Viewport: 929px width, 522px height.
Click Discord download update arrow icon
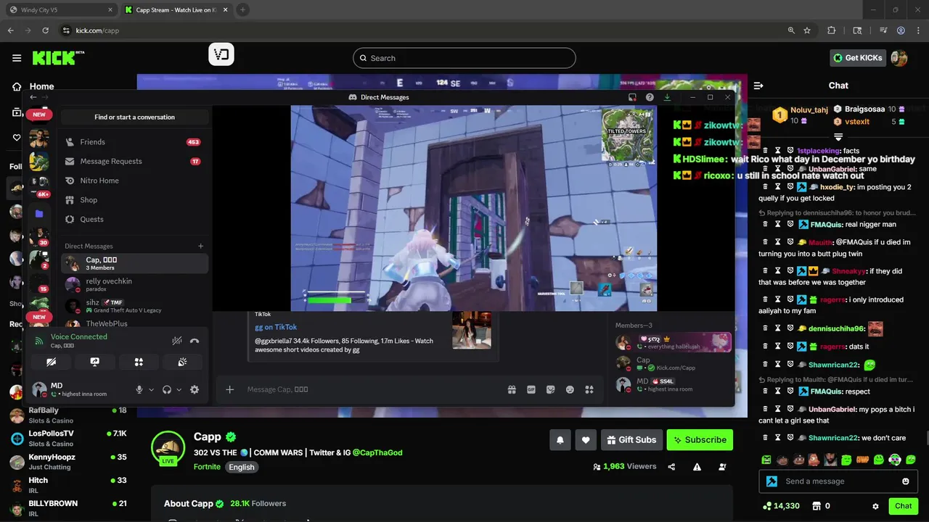click(667, 97)
